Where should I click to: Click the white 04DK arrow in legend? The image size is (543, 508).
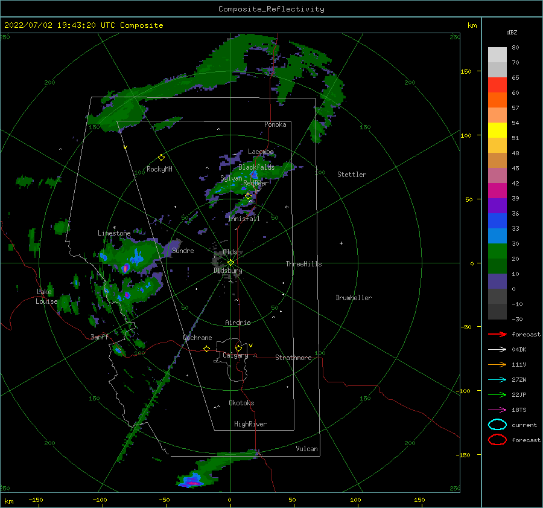[497, 349]
